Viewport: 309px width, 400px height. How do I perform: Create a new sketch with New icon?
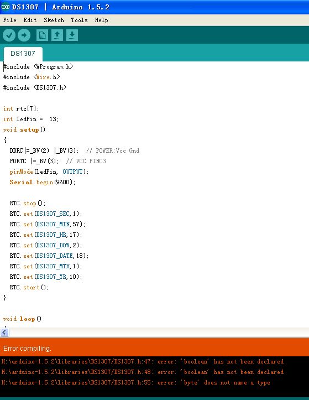click(42, 35)
